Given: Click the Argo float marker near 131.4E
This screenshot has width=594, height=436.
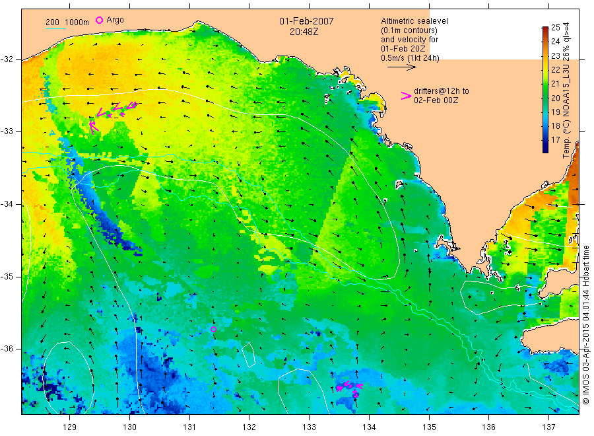Looking at the screenshot, I should 213,330.
